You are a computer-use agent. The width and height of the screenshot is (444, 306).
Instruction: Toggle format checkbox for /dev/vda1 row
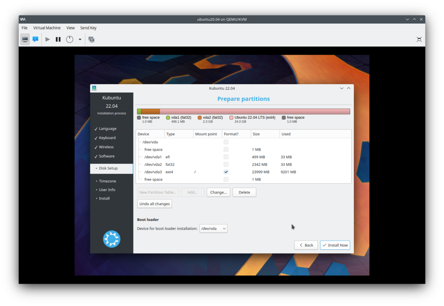pos(226,157)
